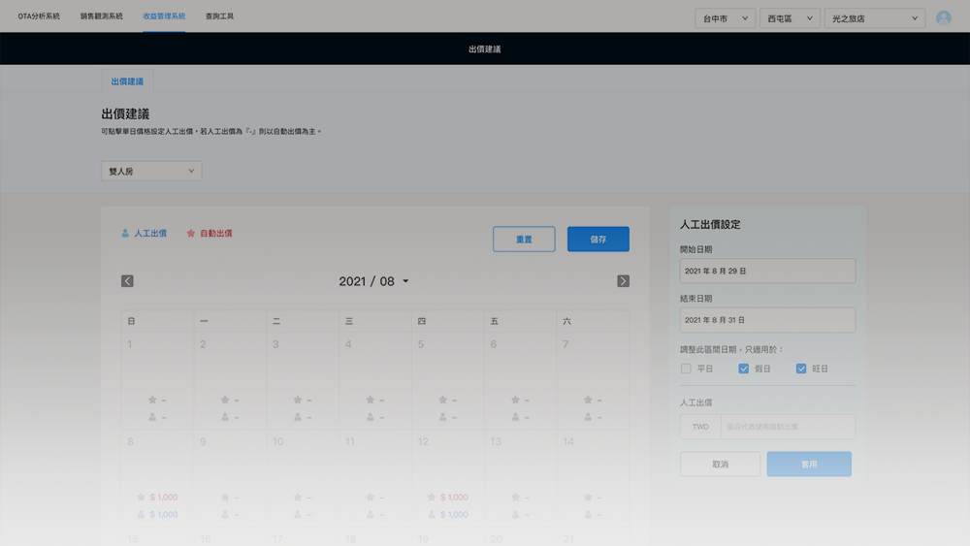The width and height of the screenshot is (970, 546).
Task: Click the 套用 apply button
Action: tap(809, 465)
